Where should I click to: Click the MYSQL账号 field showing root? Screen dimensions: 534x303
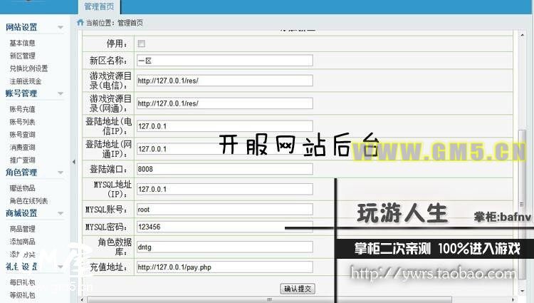pyautogui.click(x=225, y=210)
